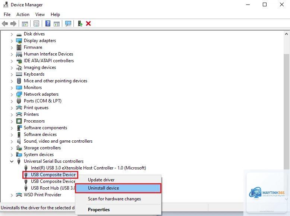Screen dimensions: 290x216
Task: Expand the Keyboards node
Action: coord(12,74)
